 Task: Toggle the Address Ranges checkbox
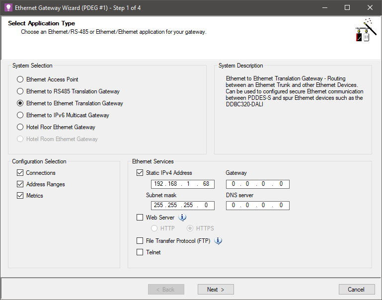[20, 184]
